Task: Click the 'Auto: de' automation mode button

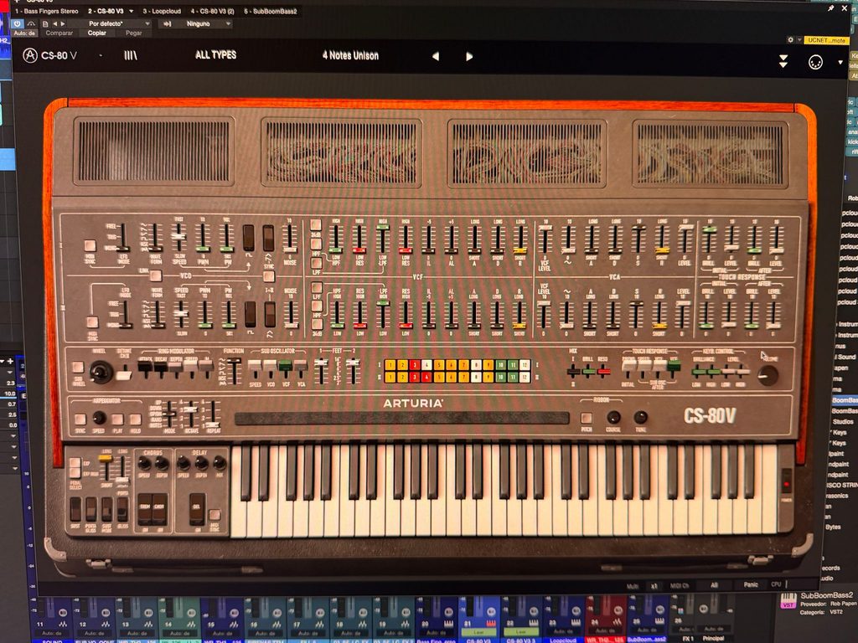Action: point(24,33)
